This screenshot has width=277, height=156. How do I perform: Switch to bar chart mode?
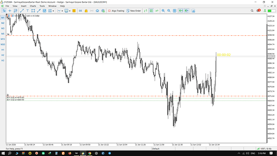(x=145, y=11)
